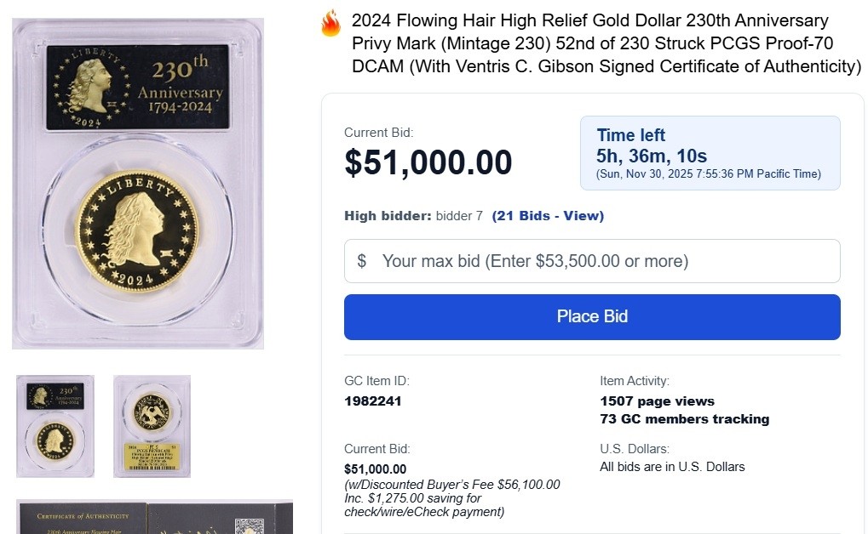Viewport: 868px width, 534px height.
Task: Click the dollar sign in the bid field
Action: coord(362,261)
